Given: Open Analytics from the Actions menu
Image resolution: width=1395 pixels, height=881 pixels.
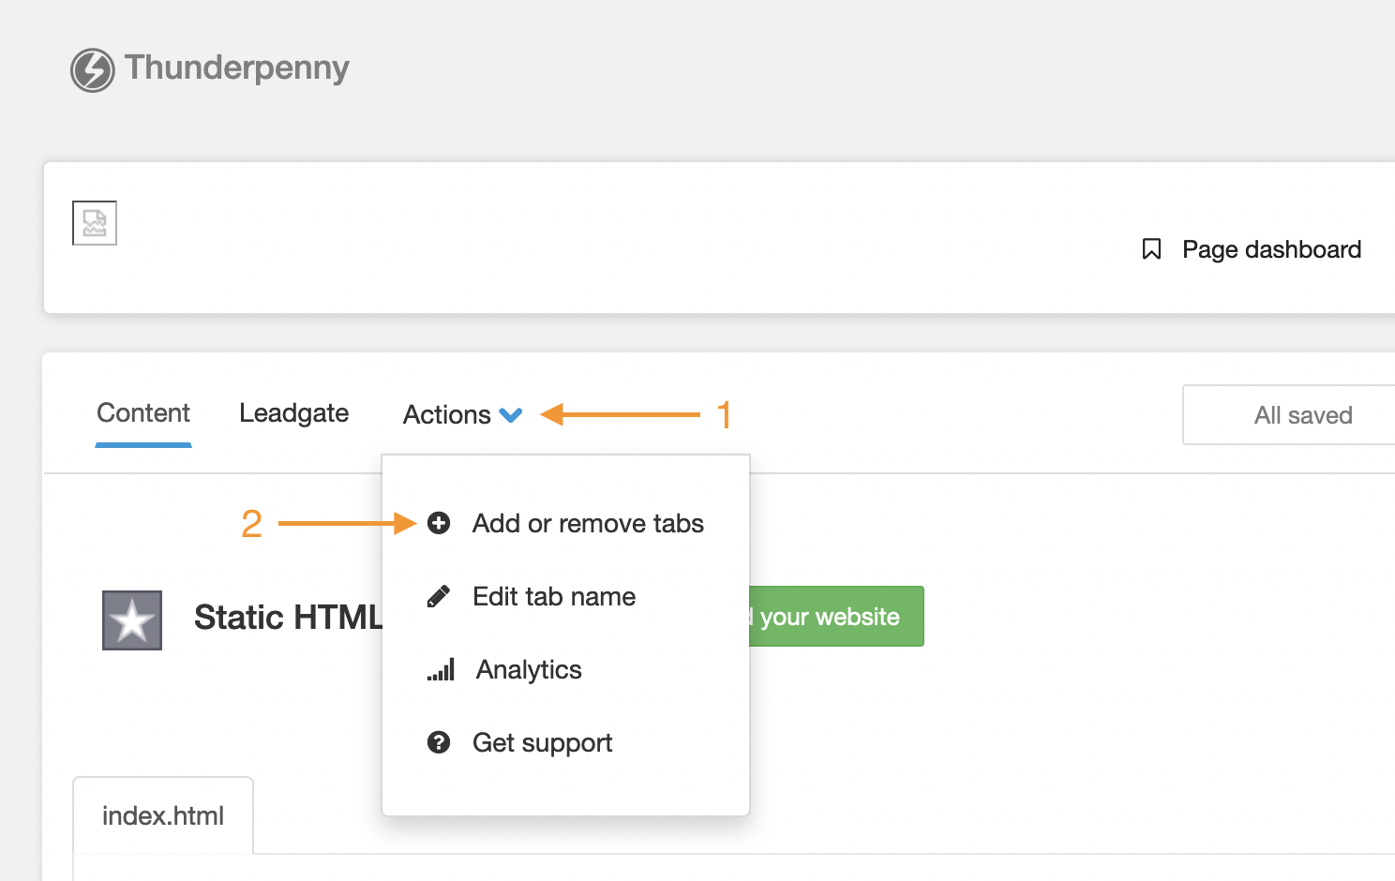Looking at the screenshot, I should coord(529,669).
